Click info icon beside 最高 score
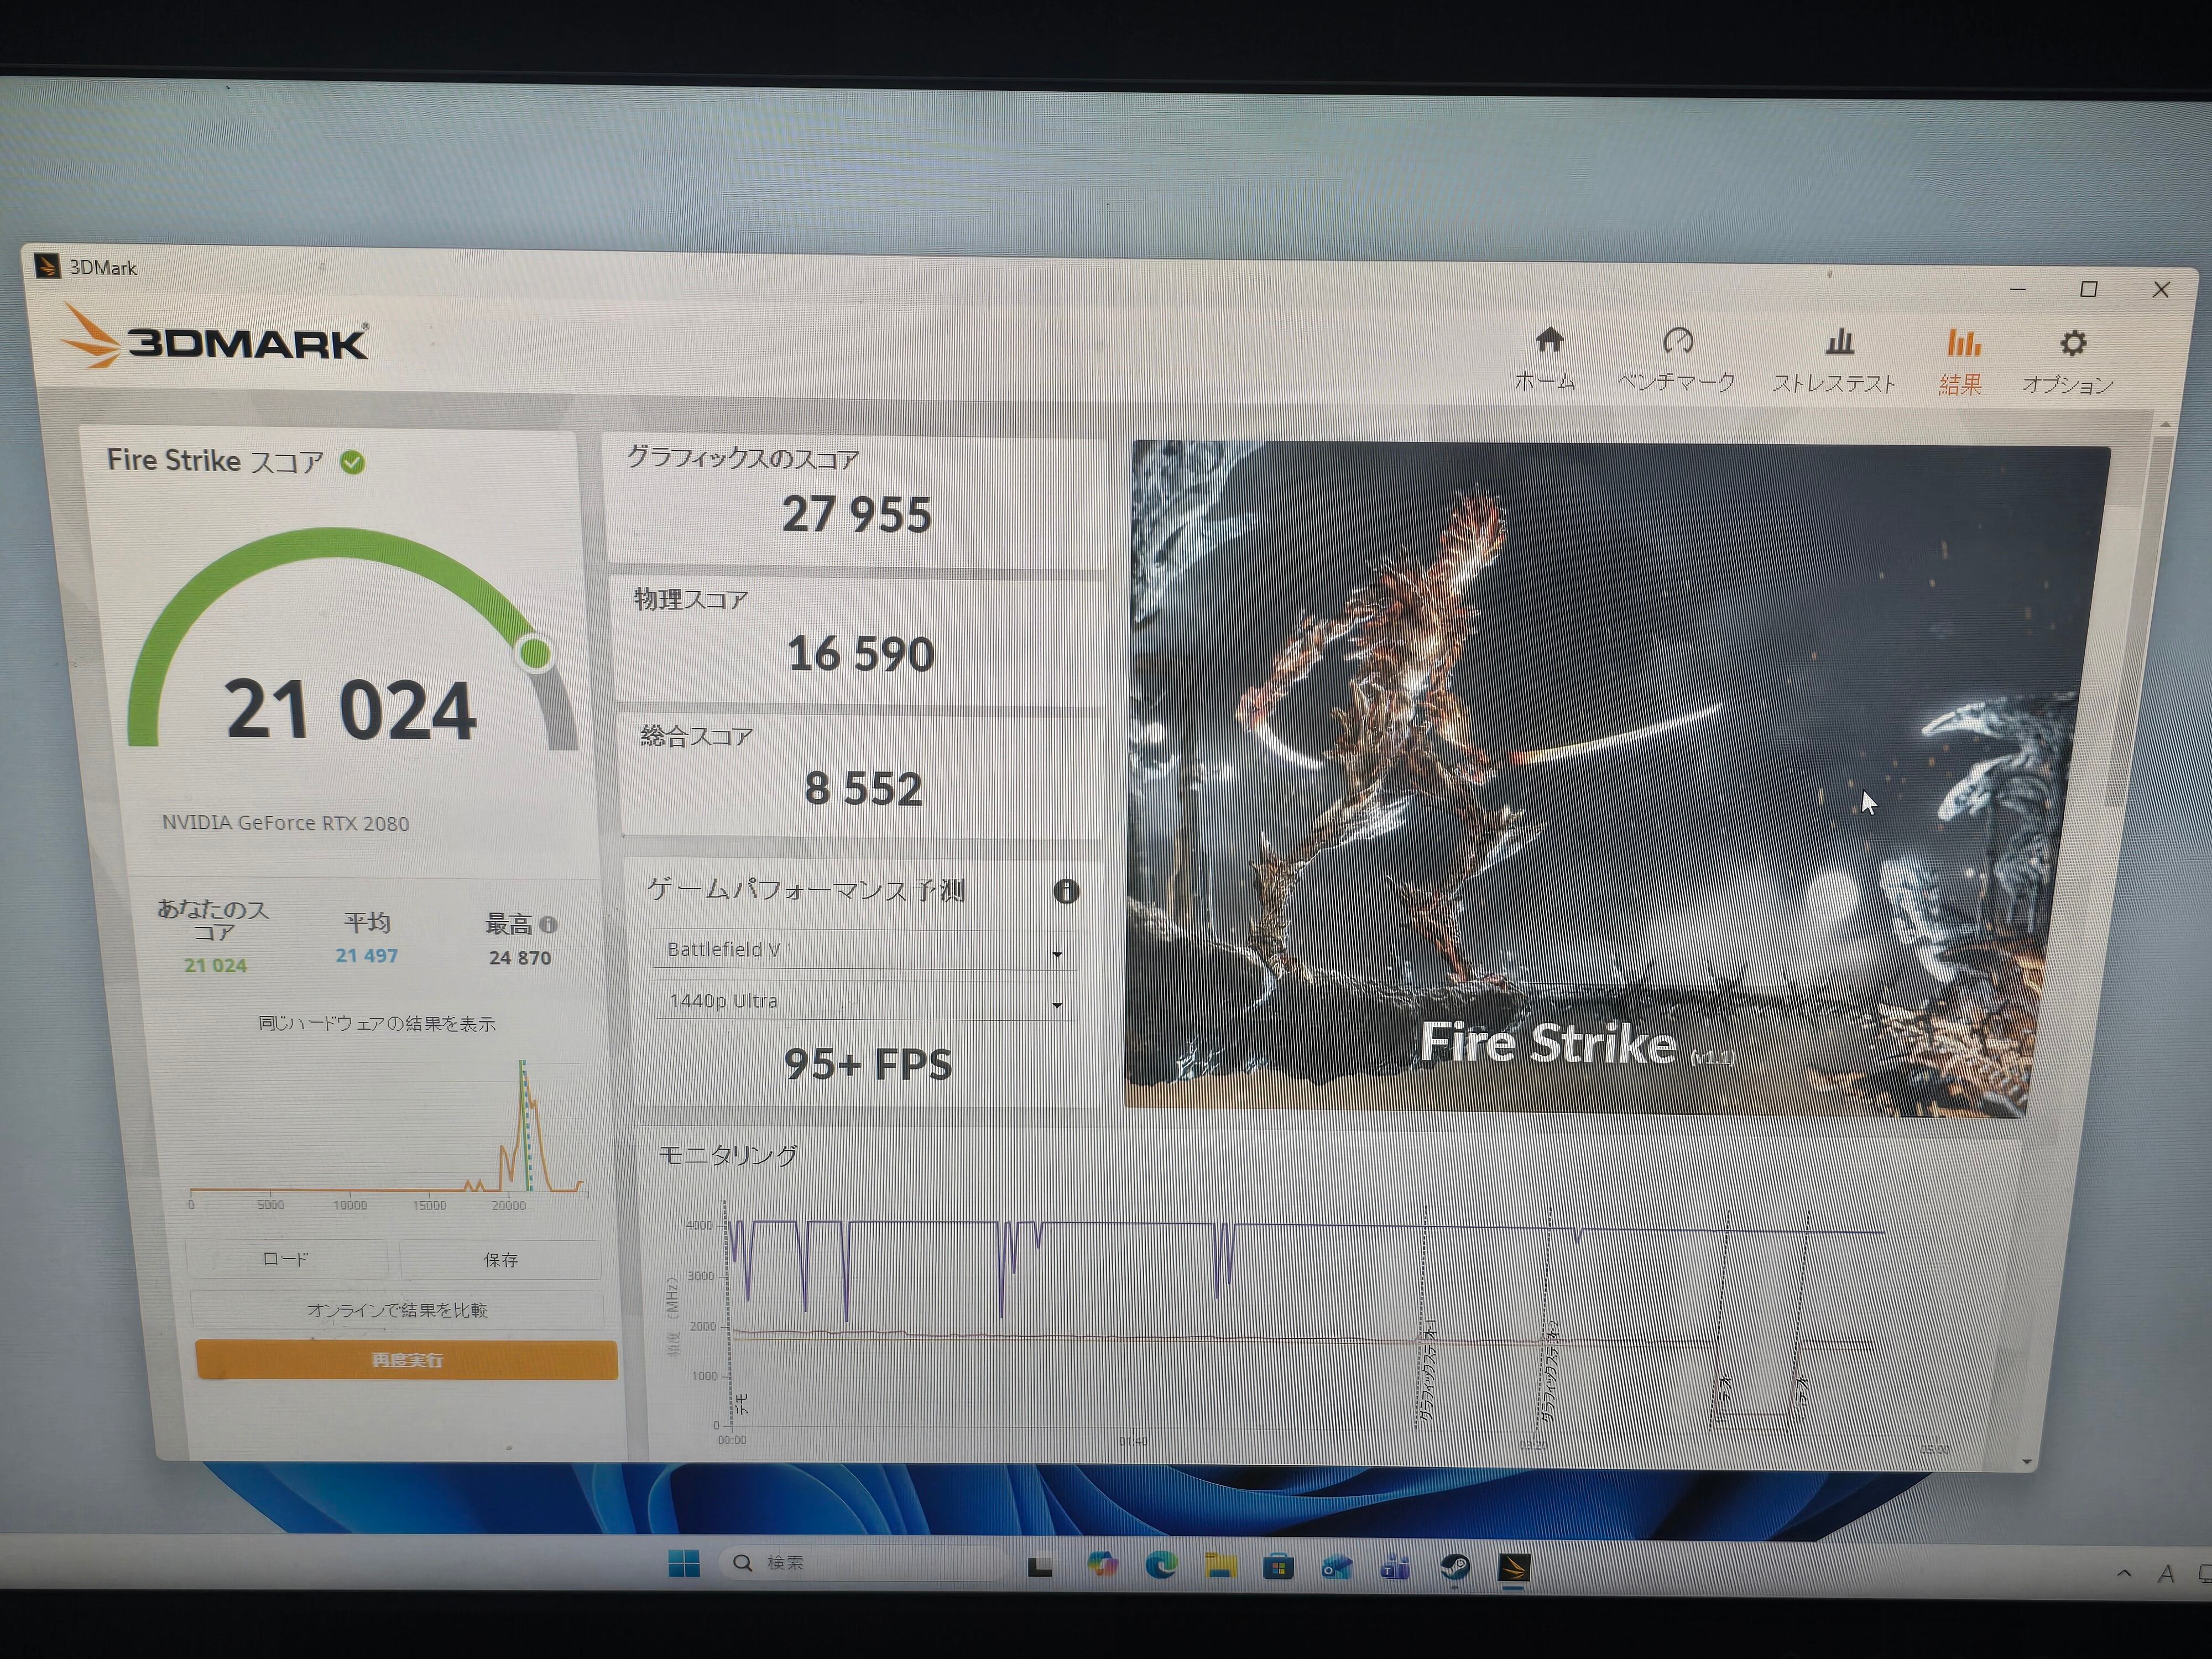Image resolution: width=2212 pixels, height=1659 pixels. [x=548, y=924]
